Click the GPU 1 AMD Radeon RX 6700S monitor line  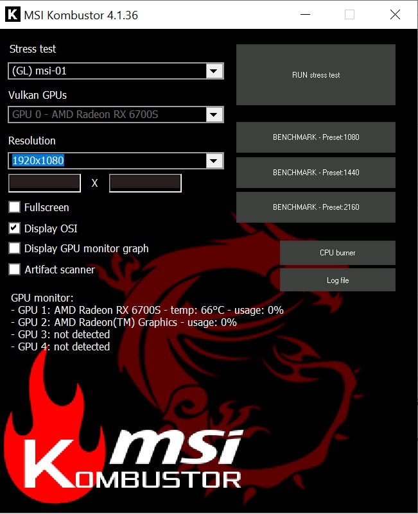pos(147,310)
